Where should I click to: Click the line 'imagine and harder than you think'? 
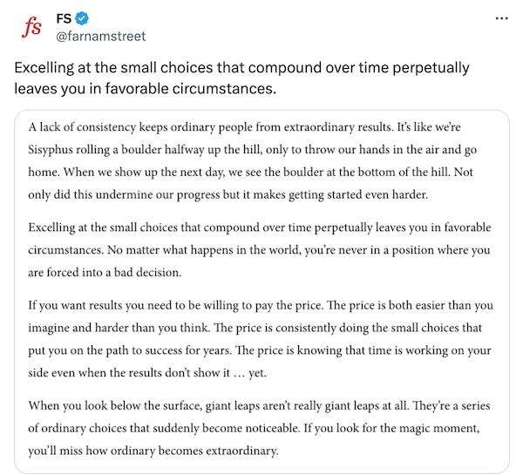[x=255, y=328]
